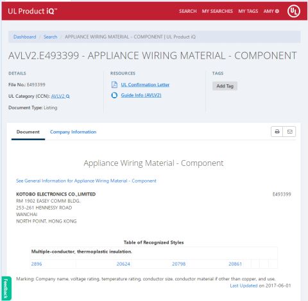Click the E493399 file number at right
This screenshot has height=301, width=308.
click(x=282, y=194)
